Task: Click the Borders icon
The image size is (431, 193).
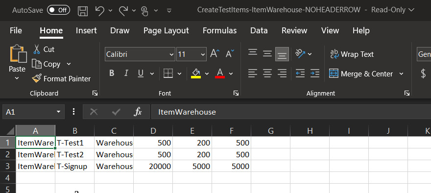Action: 168,73
